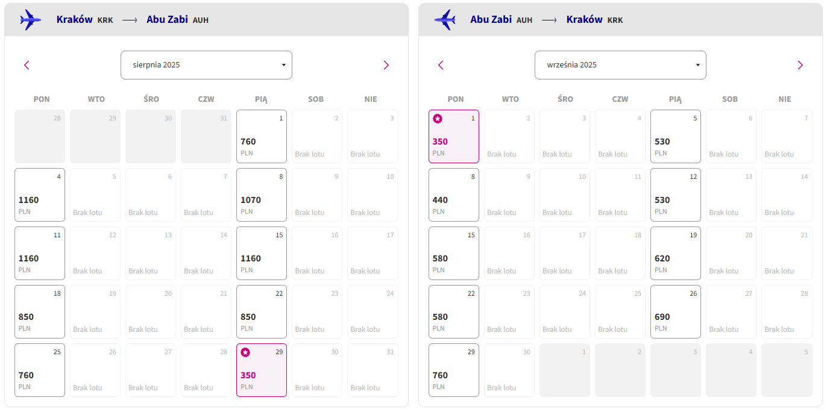The height and width of the screenshot is (412, 827).
Task: Choose September 1 return for 350 PLN
Action: (x=454, y=136)
